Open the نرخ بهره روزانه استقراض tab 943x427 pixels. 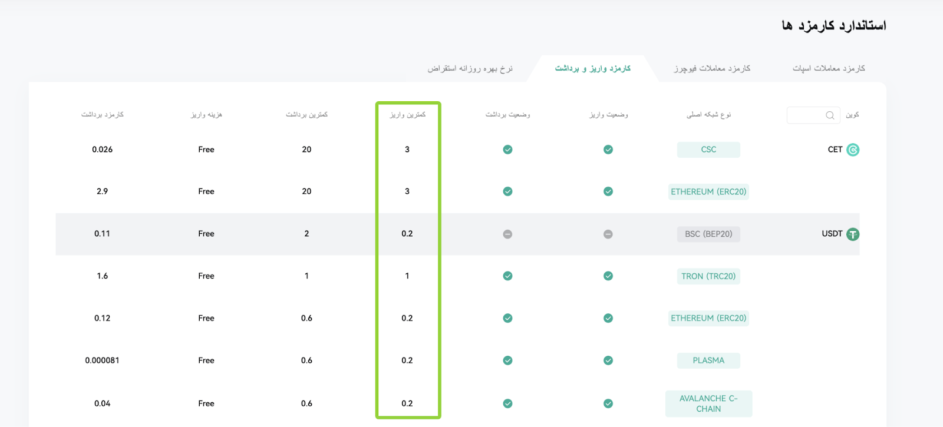pos(470,68)
